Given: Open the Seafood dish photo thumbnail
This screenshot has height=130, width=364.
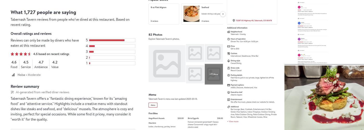Looking at the screenshot, I should pos(191,14).
